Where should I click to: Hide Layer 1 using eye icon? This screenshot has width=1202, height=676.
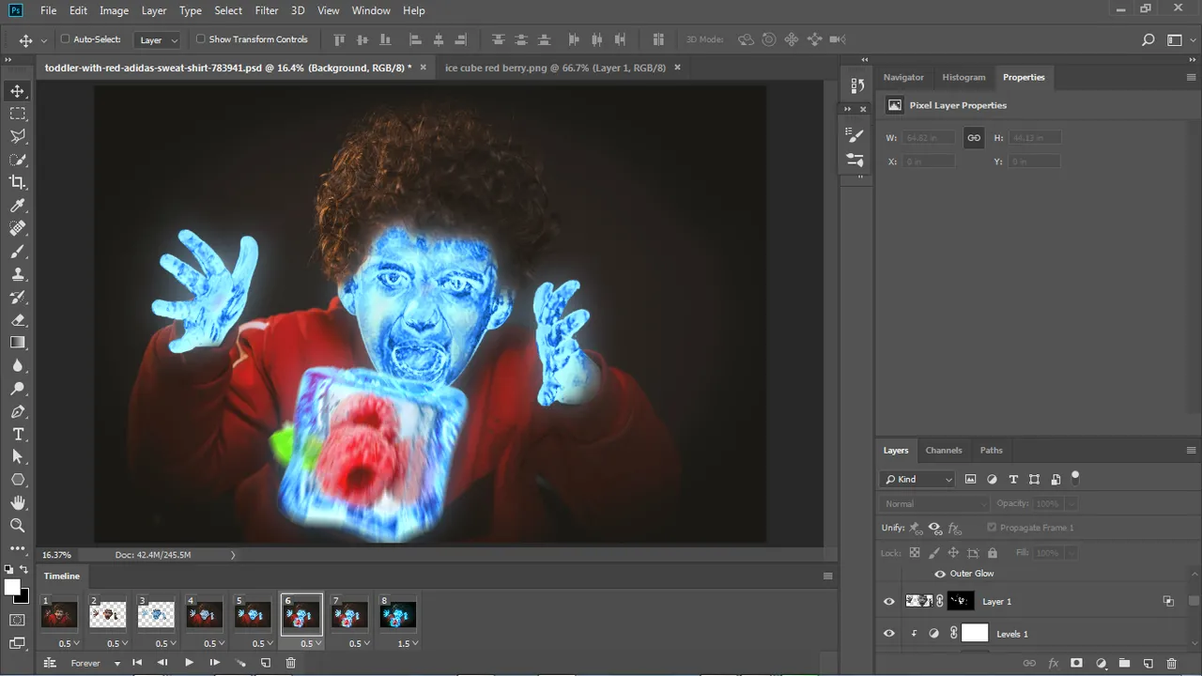coord(888,602)
